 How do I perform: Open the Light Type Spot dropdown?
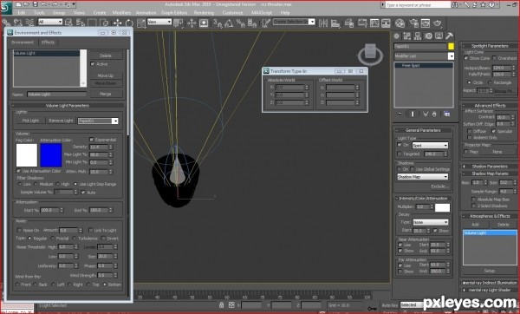pos(430,146)
